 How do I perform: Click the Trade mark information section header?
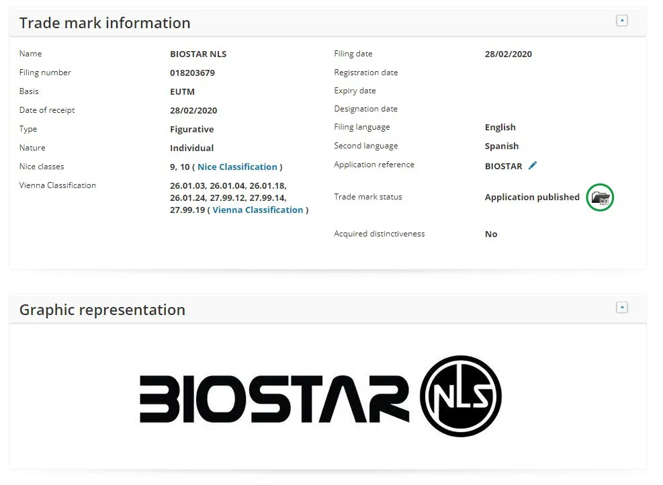[x=105, y=22]
